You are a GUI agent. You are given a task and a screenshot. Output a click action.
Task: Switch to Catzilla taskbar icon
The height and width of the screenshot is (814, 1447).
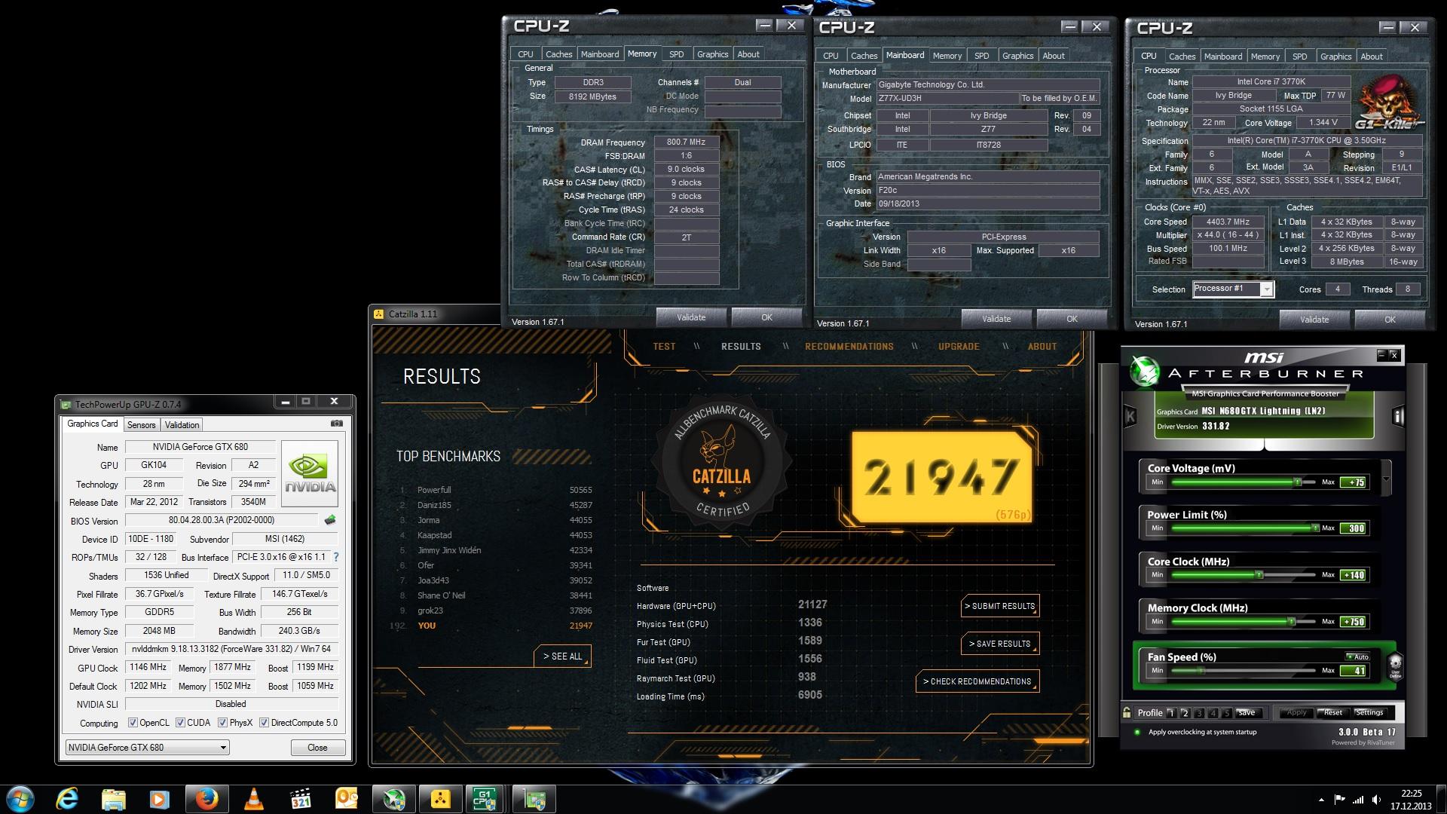[441, 799]
